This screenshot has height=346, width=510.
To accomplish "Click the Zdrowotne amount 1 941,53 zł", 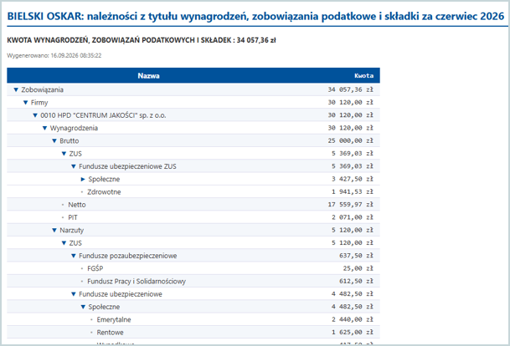I will click(353, 192).
